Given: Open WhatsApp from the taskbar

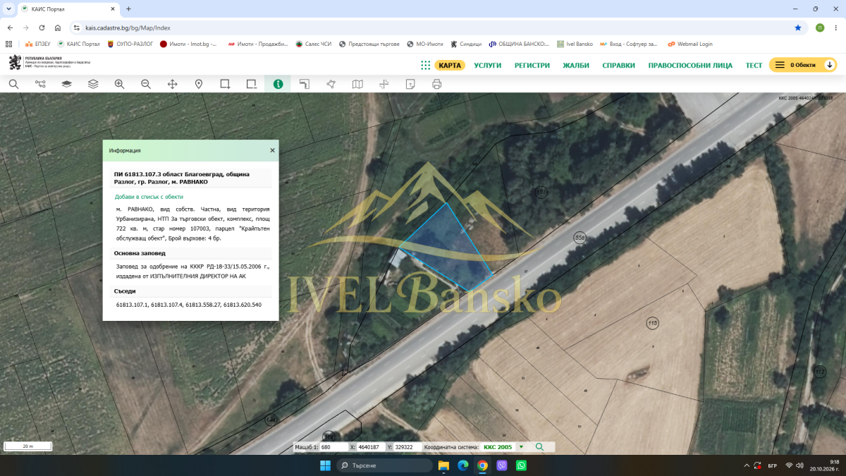Looking at the screenshot, I should pyautogui.click(x=521, y=465).
